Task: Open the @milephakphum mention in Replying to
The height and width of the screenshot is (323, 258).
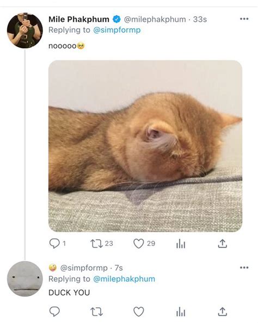Action: point(124,279)
